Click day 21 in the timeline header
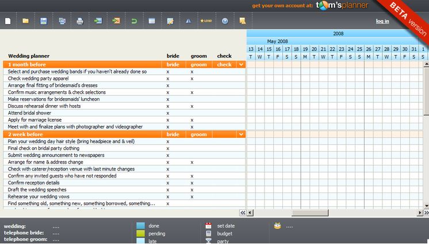This screenshot has height=244, width=429. (x=323, y=49)
